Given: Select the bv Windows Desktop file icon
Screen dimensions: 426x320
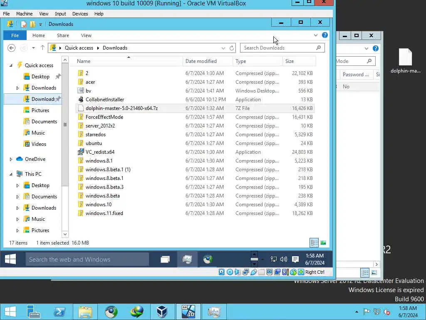Looking at the screenshot, I should (80, 90).
